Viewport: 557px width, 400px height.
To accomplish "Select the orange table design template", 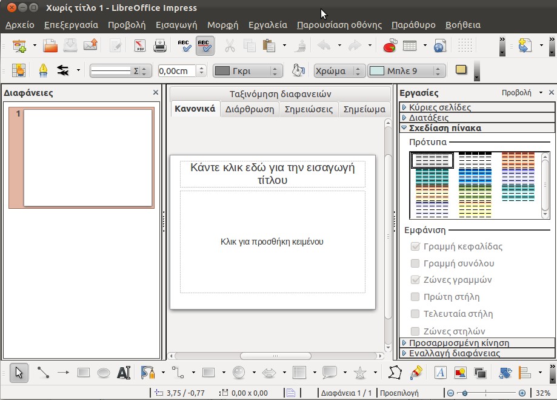I will 518,159.
